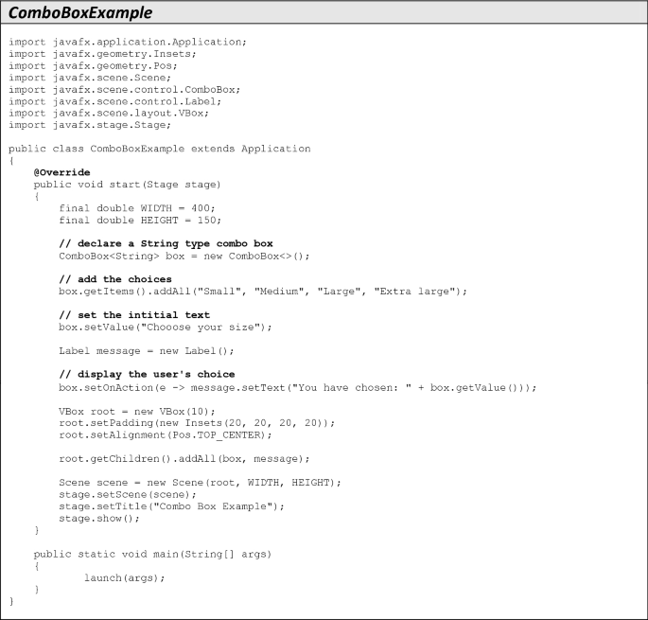
Task: Click the HEIGHT = 150 constant line
Action: [x=140, y=220]
